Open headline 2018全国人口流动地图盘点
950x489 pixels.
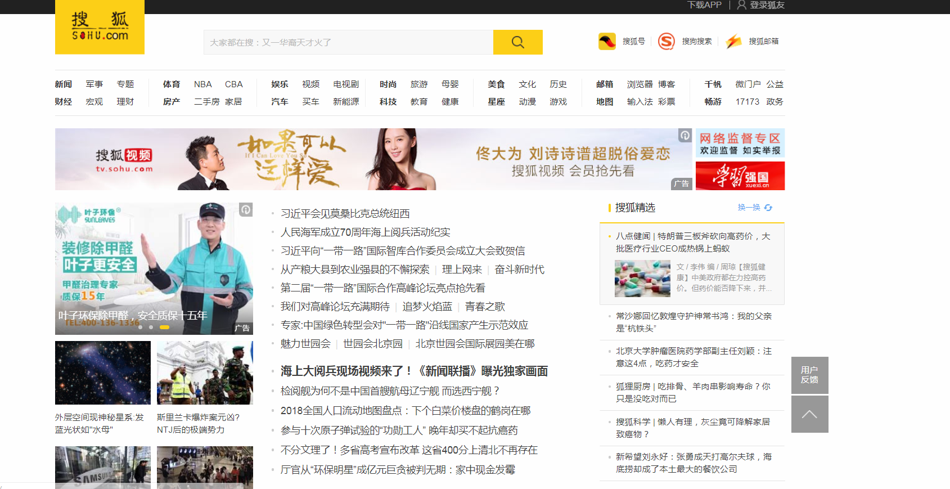pos(406,411)
